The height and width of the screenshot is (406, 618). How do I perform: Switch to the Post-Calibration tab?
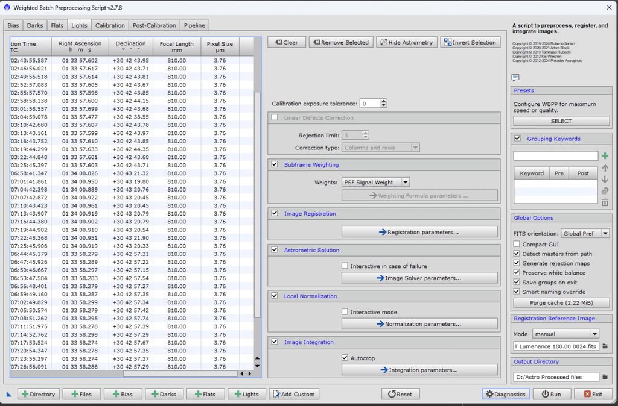tap(154, 25)
